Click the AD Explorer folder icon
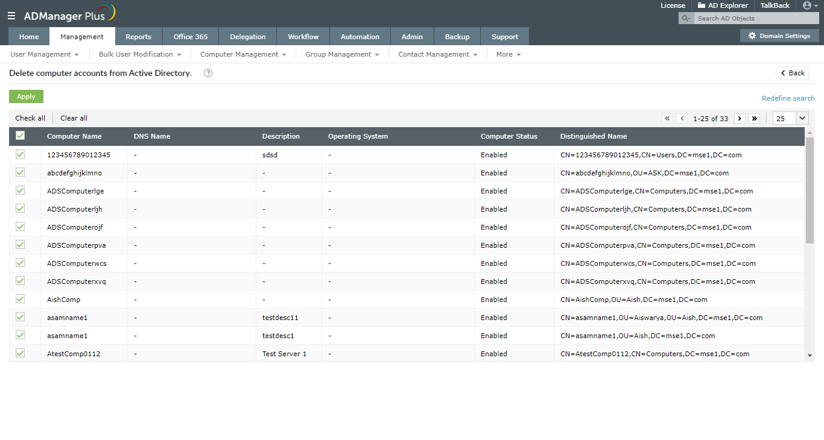Image resolution: width=824 pixels, height=440 pixels. point(702,5)
